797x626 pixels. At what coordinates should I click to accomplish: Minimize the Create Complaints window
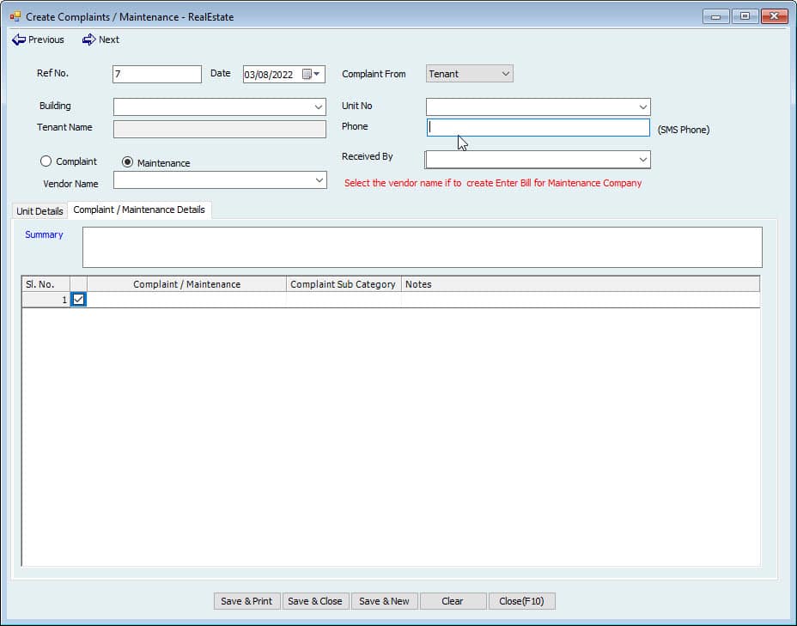pos(715,17)
